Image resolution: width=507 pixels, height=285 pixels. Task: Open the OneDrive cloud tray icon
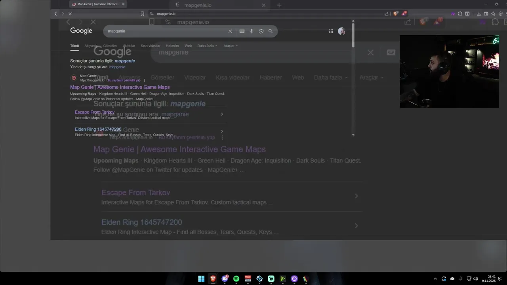[452, 279]
